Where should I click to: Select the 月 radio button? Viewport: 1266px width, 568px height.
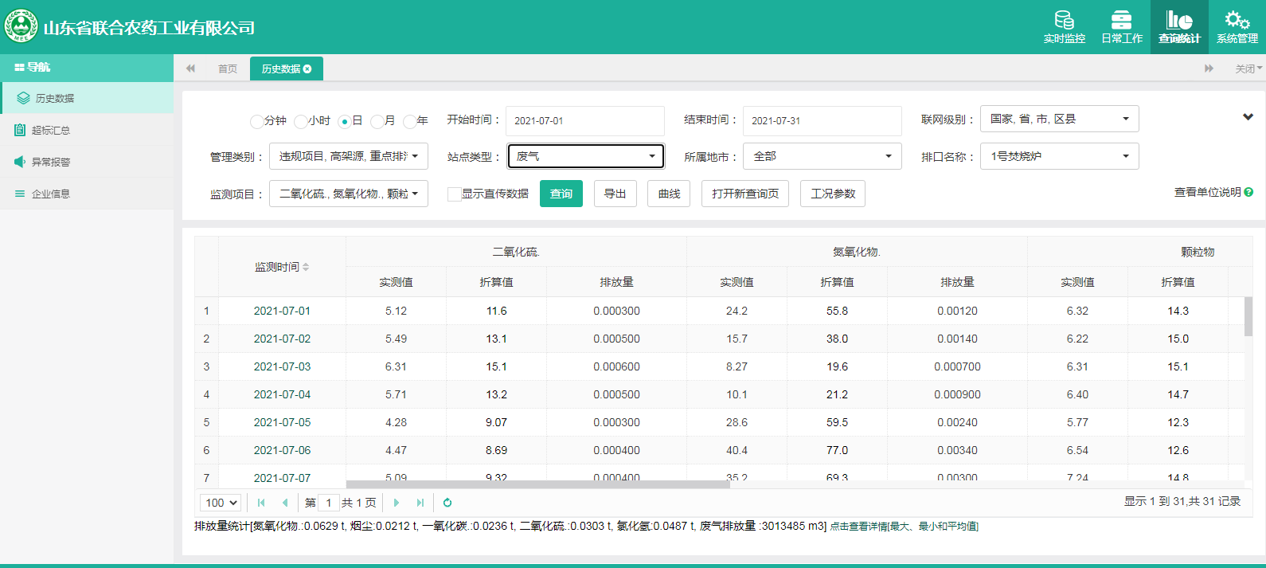pos(377,121)
